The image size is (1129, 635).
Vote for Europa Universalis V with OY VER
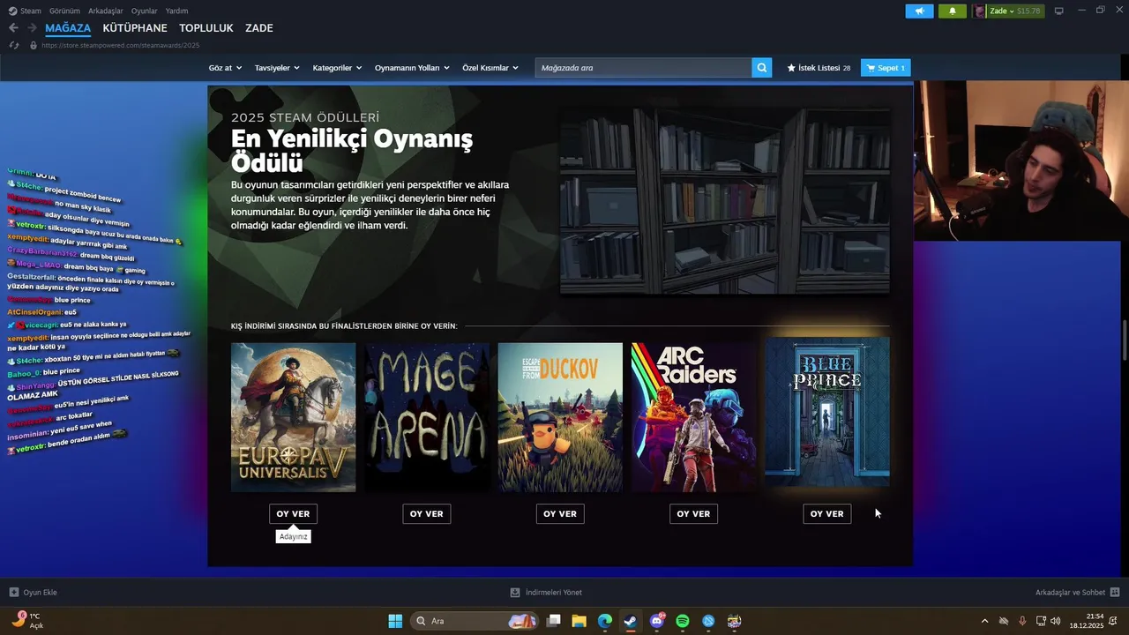293,514
